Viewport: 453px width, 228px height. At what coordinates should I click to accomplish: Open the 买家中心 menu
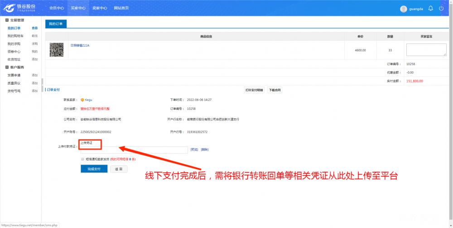pyautogui.click(x=78, y=8)
